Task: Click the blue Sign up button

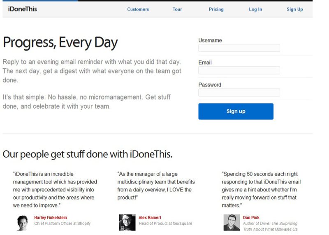Action: (x=236, y=111)
